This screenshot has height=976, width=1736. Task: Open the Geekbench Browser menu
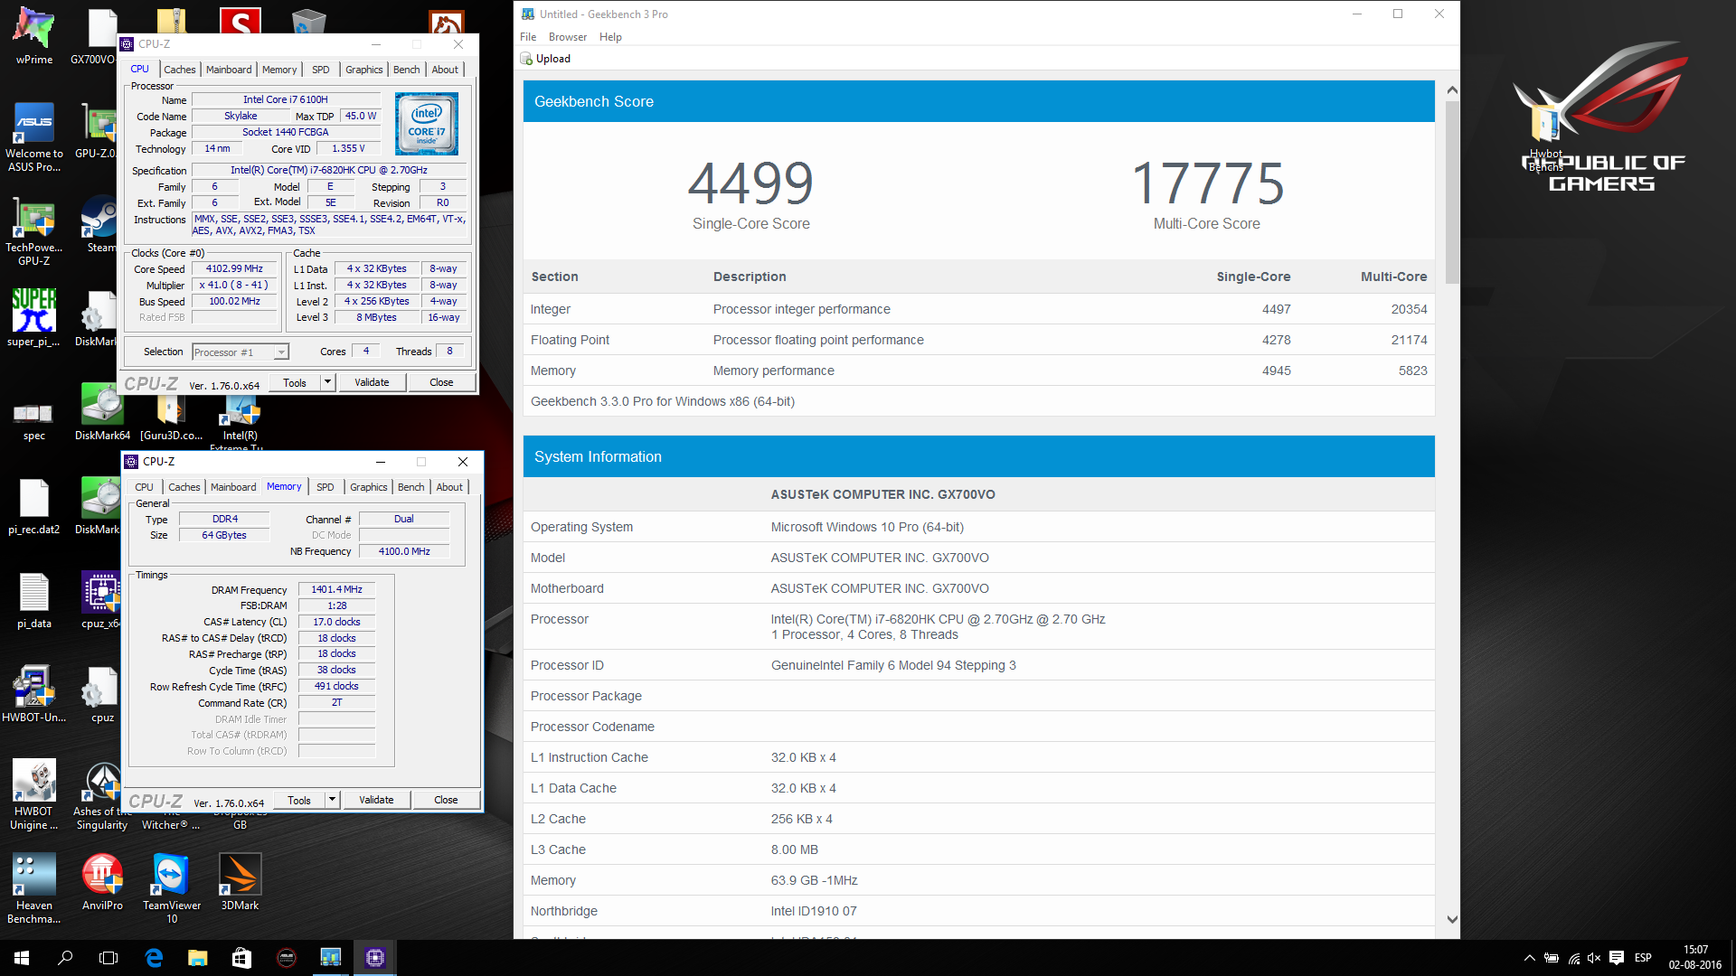(x=568, y=37)
